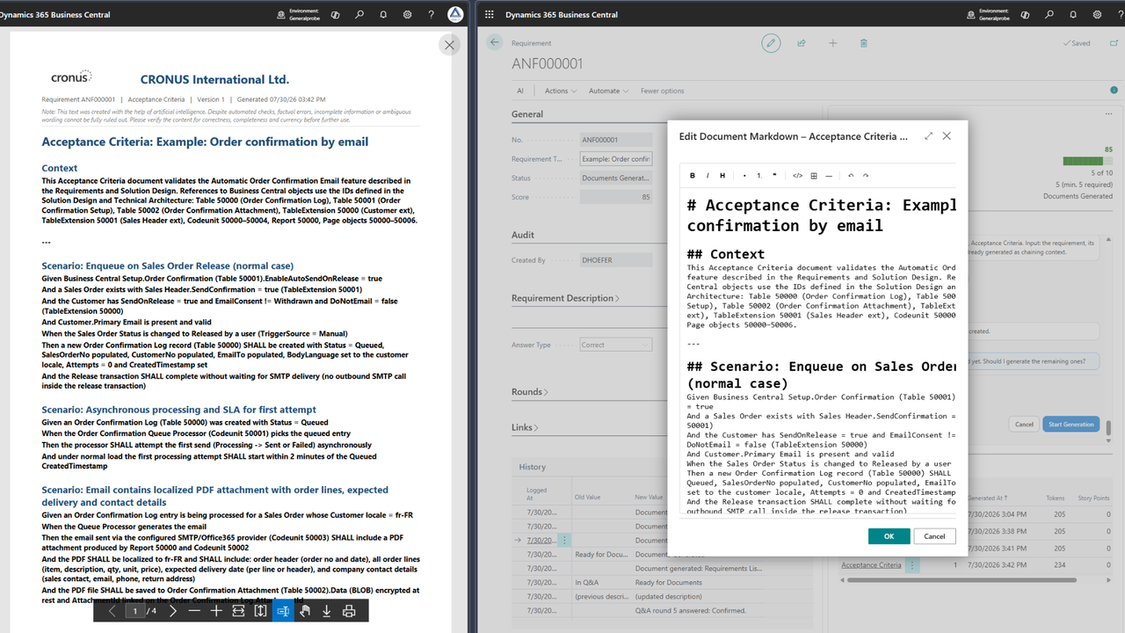Go to previous page in PDF viewer
Viewport: 1125px width, 633px height.
pyautogui.click(x=112, y=611)
